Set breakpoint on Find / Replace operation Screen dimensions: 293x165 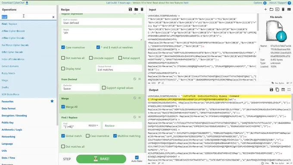140,117
